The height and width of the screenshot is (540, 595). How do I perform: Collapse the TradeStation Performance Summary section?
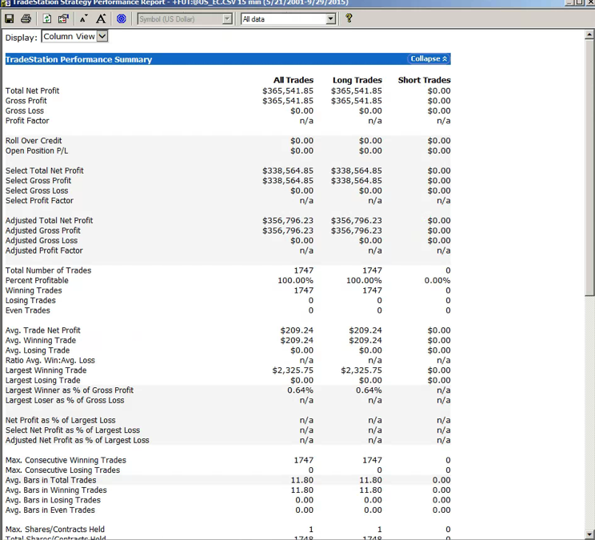pos(429,59)
